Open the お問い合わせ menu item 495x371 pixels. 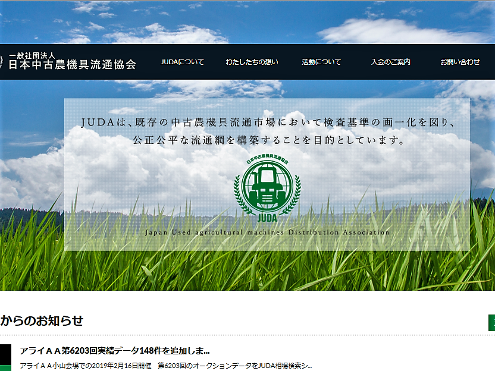tap(460, 62)
